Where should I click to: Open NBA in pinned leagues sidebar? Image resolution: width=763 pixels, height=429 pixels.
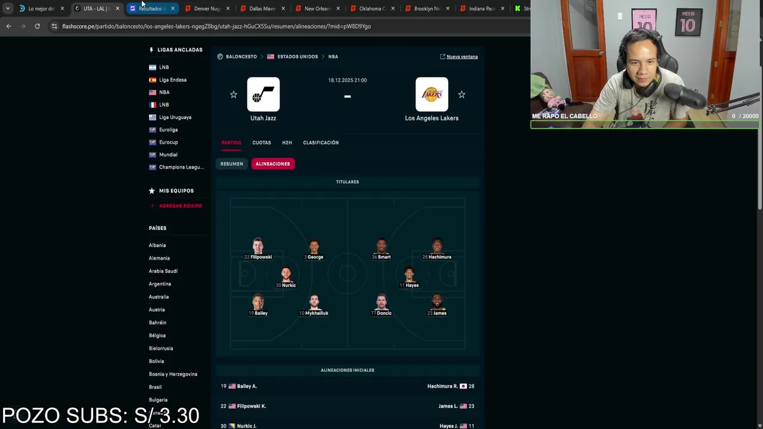pos(165,92)
